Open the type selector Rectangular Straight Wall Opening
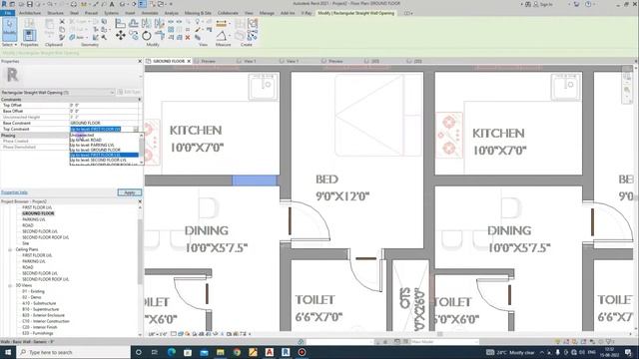The width and height of the screenshot is (639, 359). pyautogui.click(x=58, y=93)
